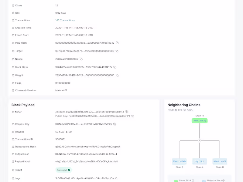Viewport: 243px width, 182px height.
Task: Click the help icon beside Gas
Action: [x=13, y=13]
